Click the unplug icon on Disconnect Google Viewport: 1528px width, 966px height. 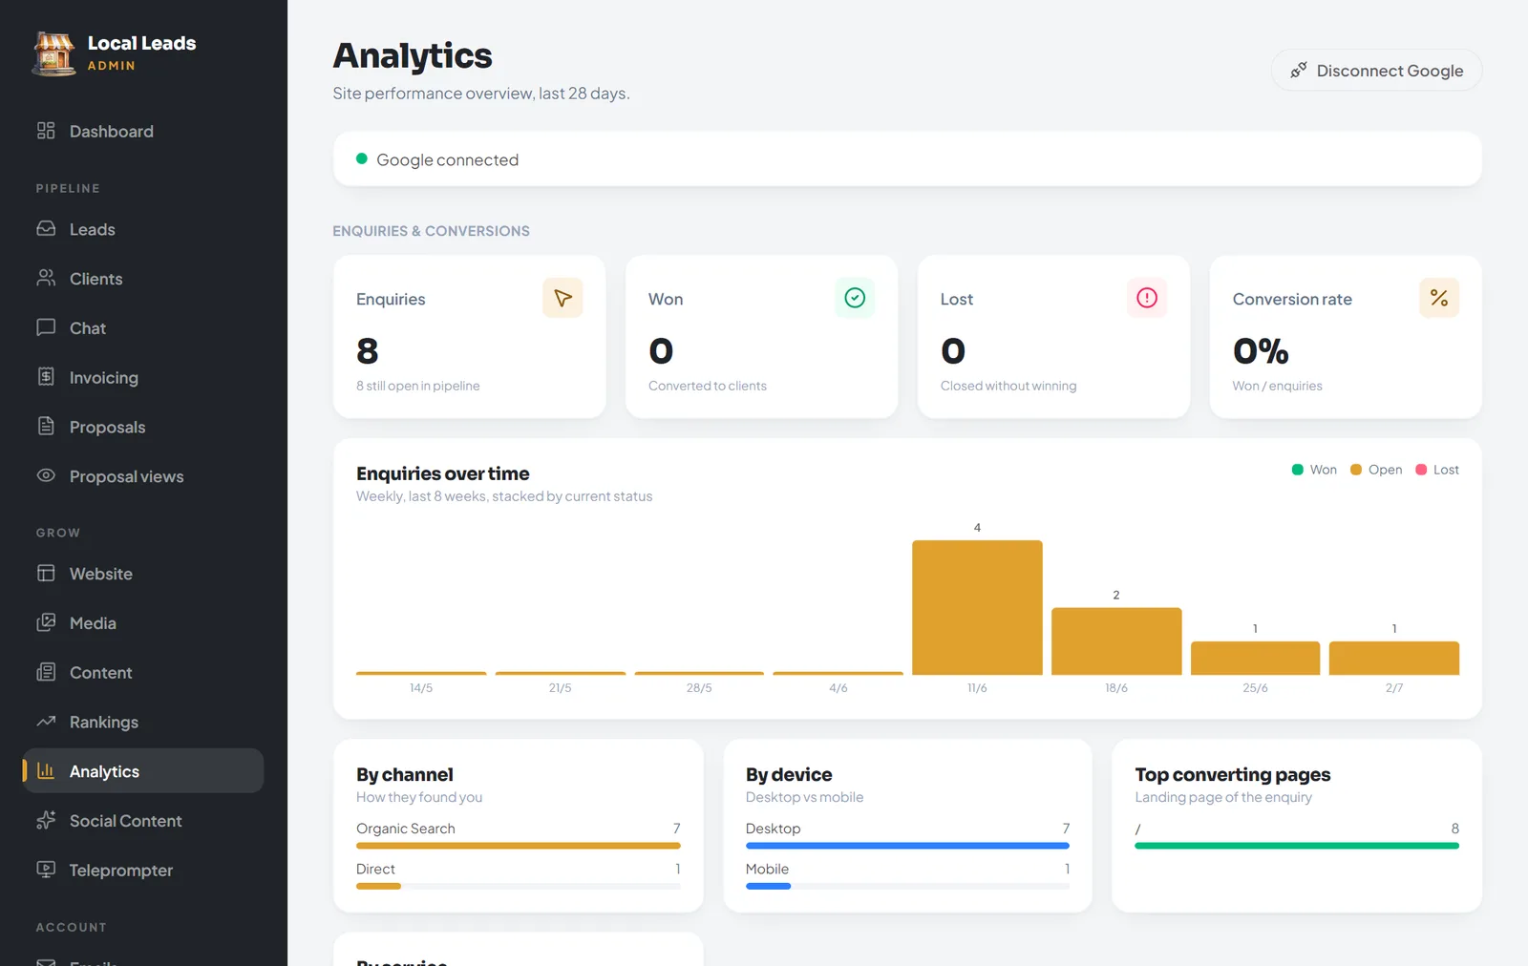(x=1299, y=71)
